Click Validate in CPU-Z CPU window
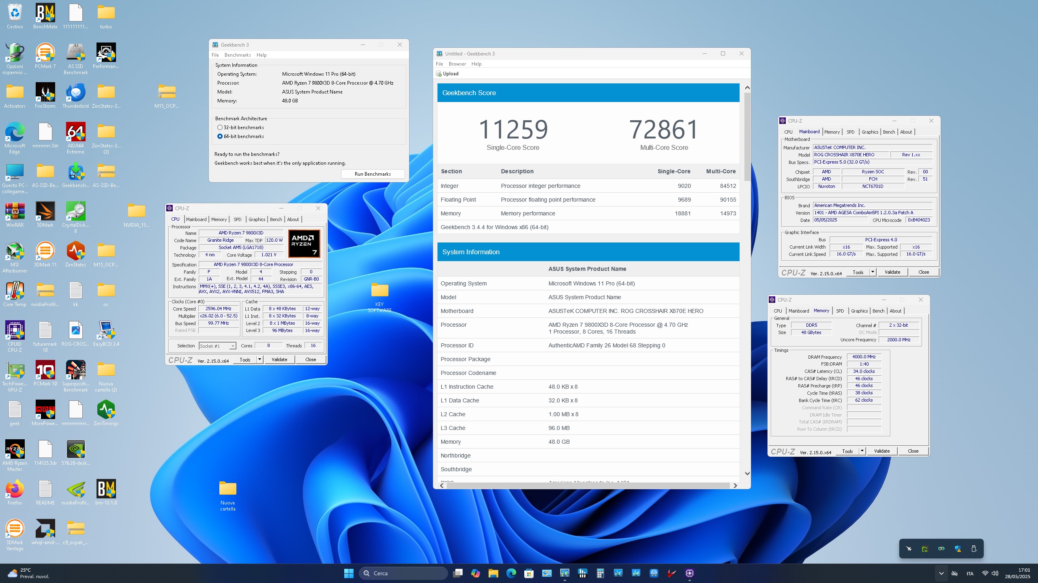 pyautogui.click(x=279, y=360)
